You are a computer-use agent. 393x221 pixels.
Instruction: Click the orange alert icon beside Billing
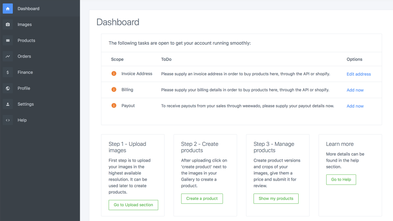click(x=114, y=89)
